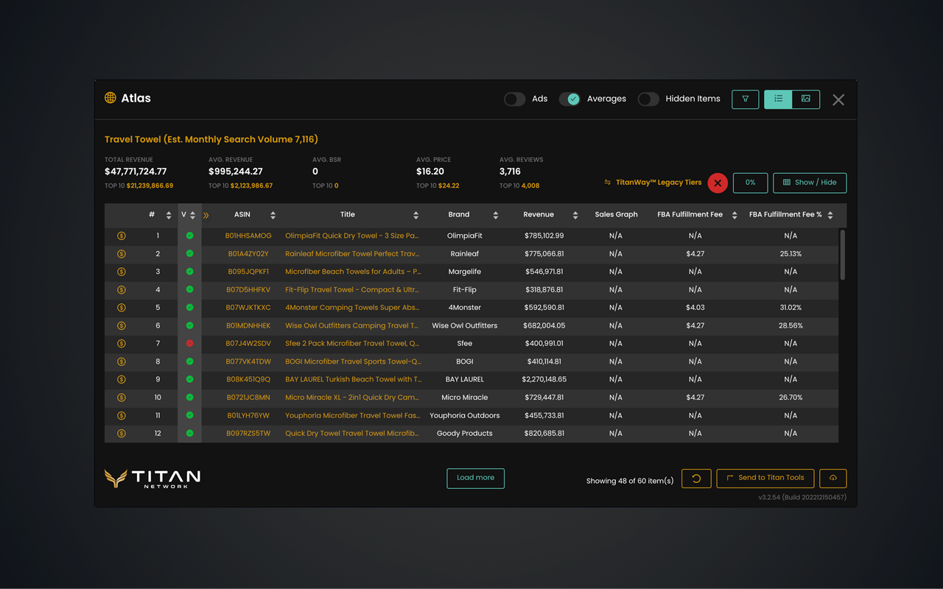The height and width of the screenshot is (589, 943).
Task: Sort the ASIN column
Action: (273, 215)
